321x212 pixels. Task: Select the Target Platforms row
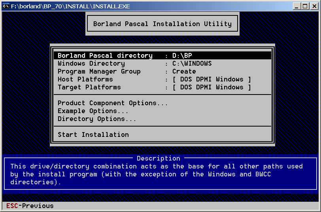click(162, 87)
